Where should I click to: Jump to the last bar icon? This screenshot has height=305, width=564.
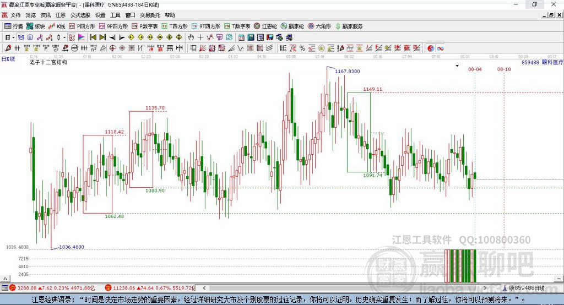[102, 37]
